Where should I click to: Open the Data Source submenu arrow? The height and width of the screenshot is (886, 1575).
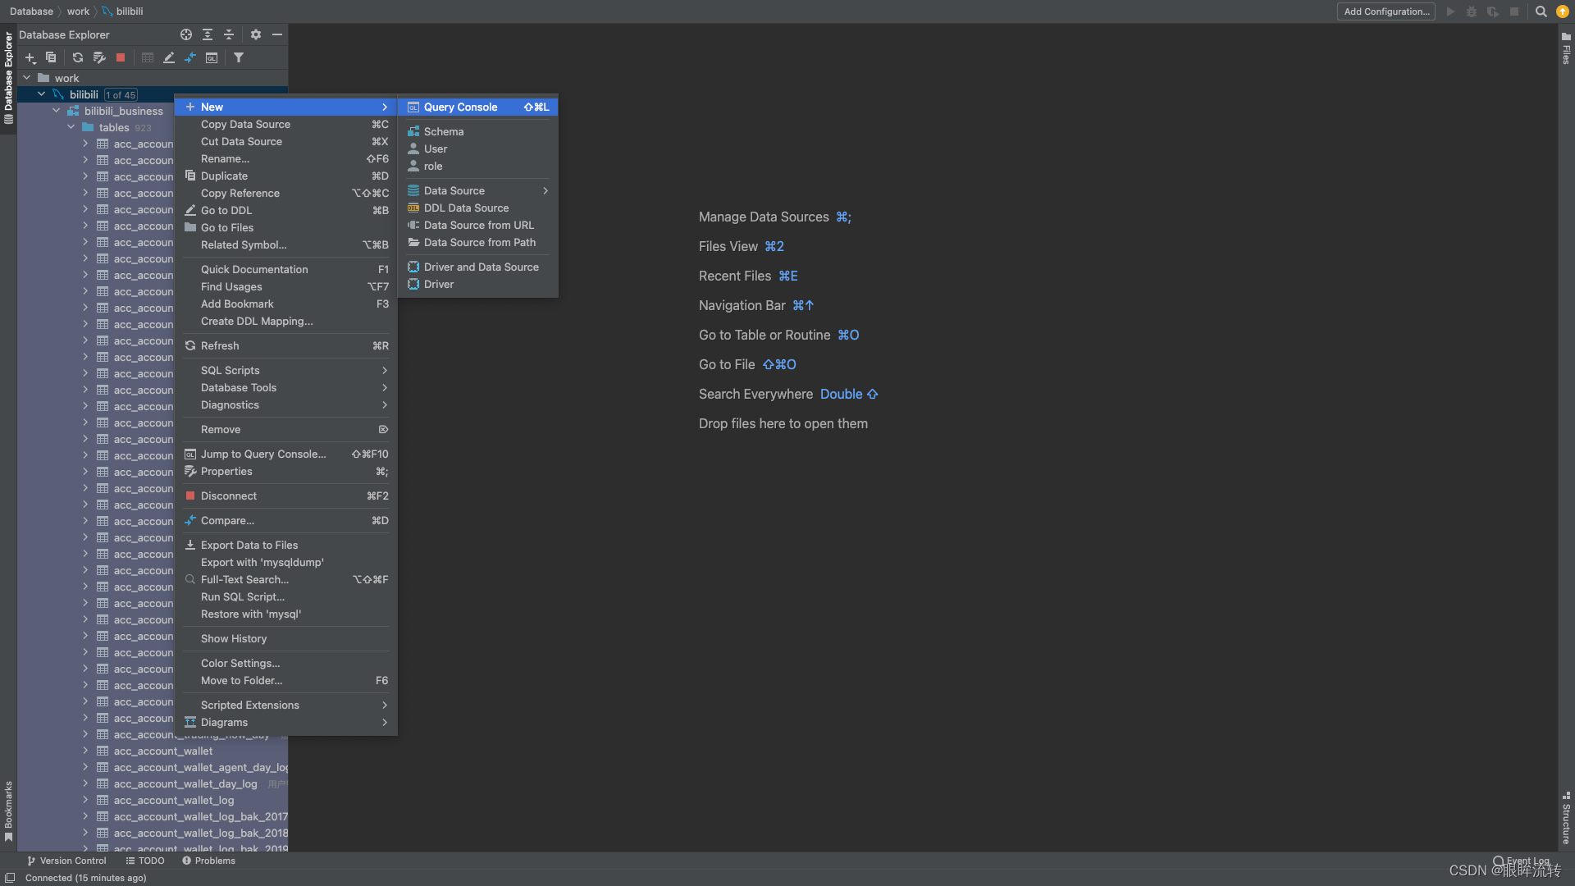[x=546, y=190]
